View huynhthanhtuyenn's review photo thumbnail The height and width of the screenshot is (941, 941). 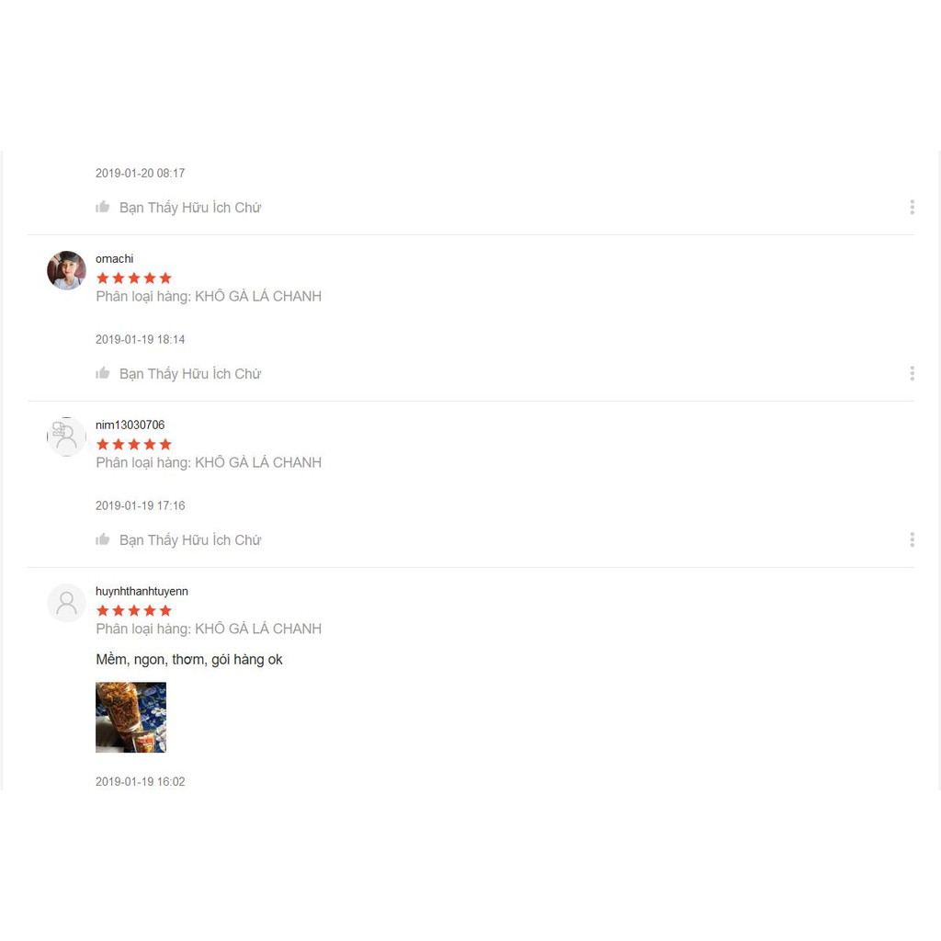[x=130, y=717]
